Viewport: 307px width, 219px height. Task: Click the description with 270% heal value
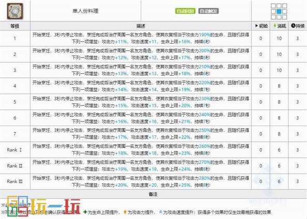[x=141, y=166]
